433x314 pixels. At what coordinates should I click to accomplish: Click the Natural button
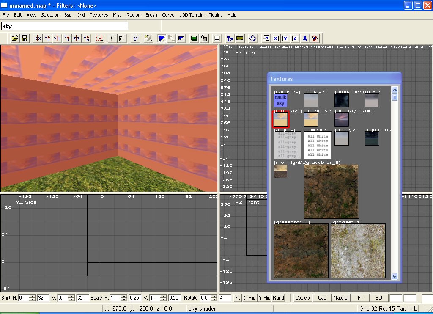(341, 298)
